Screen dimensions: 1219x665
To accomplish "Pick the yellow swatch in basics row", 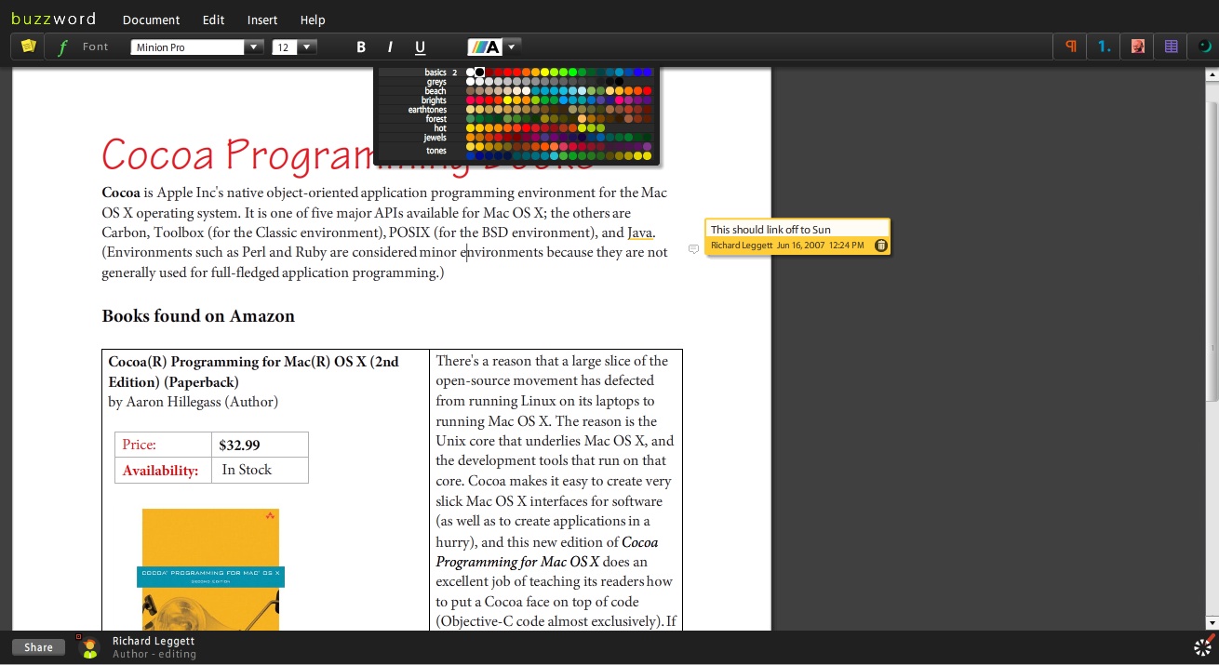I will point(545,73).
